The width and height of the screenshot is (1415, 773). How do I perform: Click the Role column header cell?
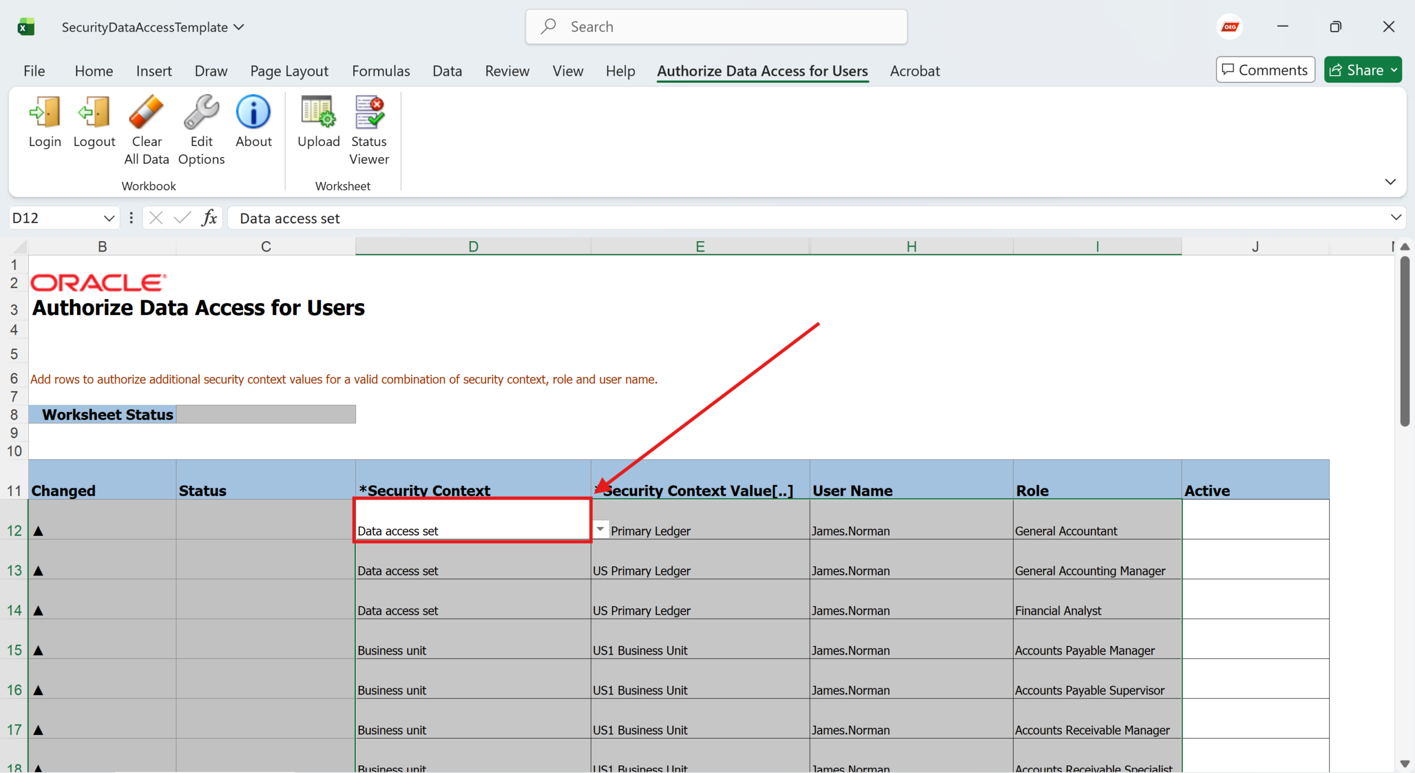[x=1097, y=479]
